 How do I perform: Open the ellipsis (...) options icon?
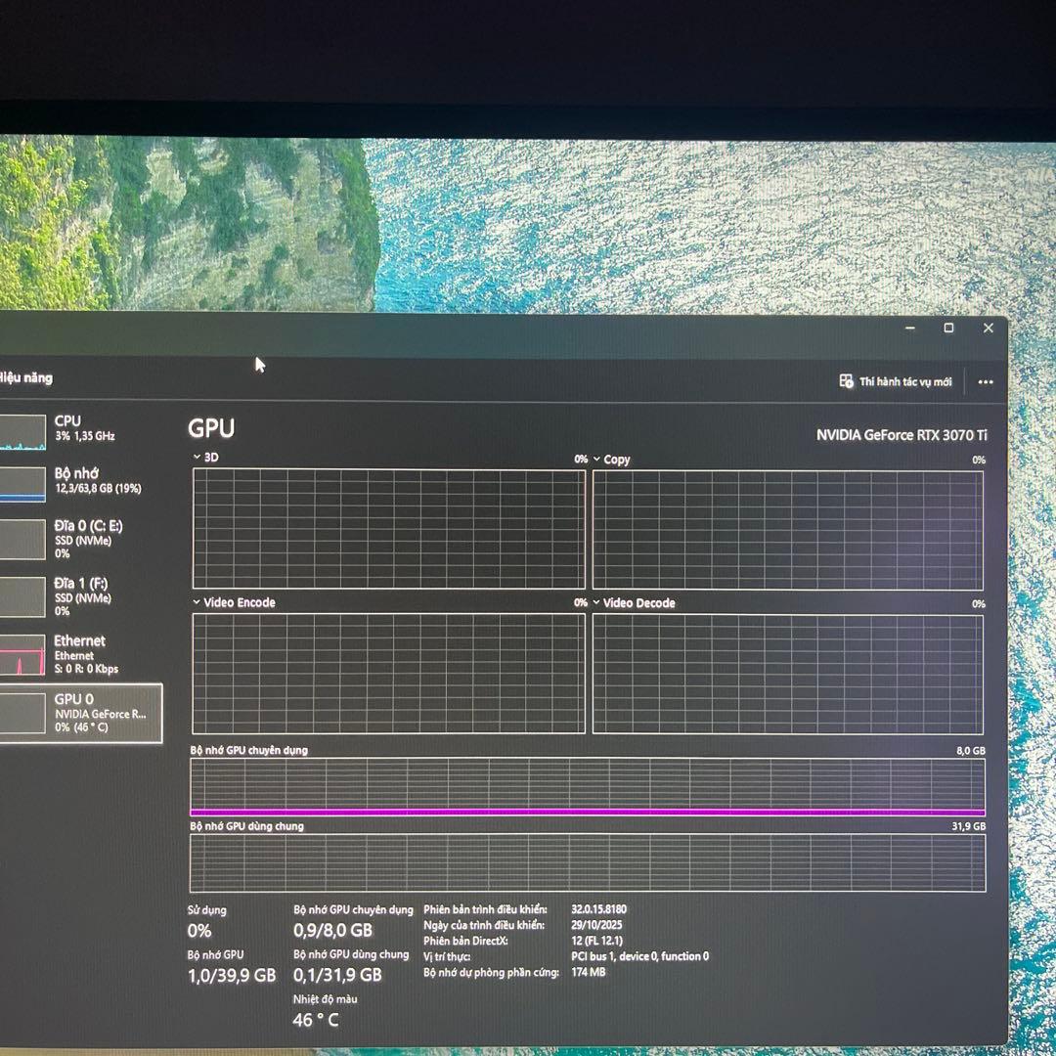[985, 382]
